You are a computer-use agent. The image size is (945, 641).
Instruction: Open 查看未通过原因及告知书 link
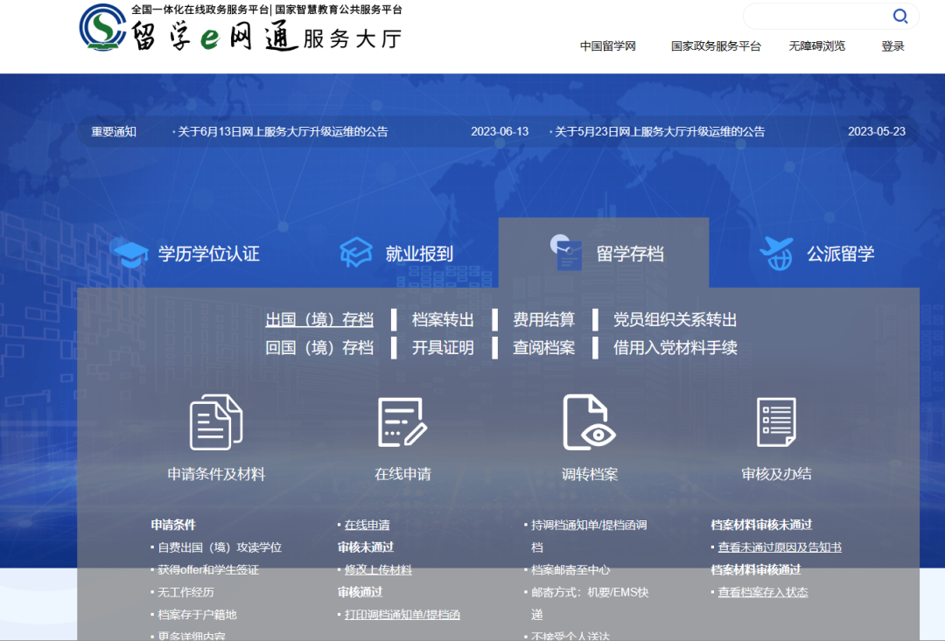pos(780,547)
